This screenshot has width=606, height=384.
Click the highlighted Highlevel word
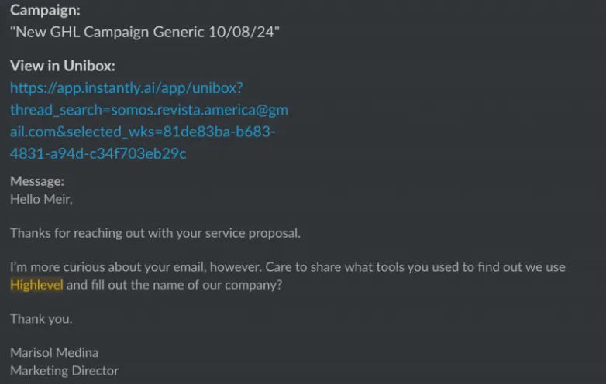tap(36, 285)
